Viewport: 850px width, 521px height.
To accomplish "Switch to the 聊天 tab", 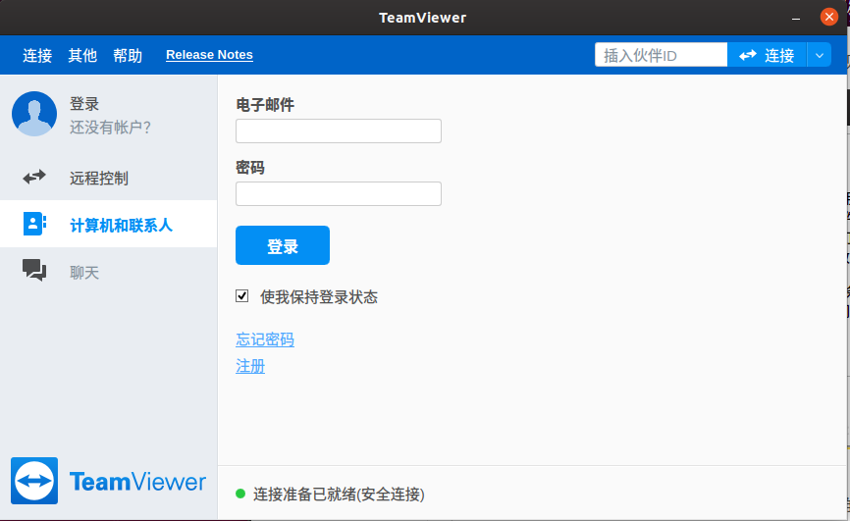I will pos(108,271).
